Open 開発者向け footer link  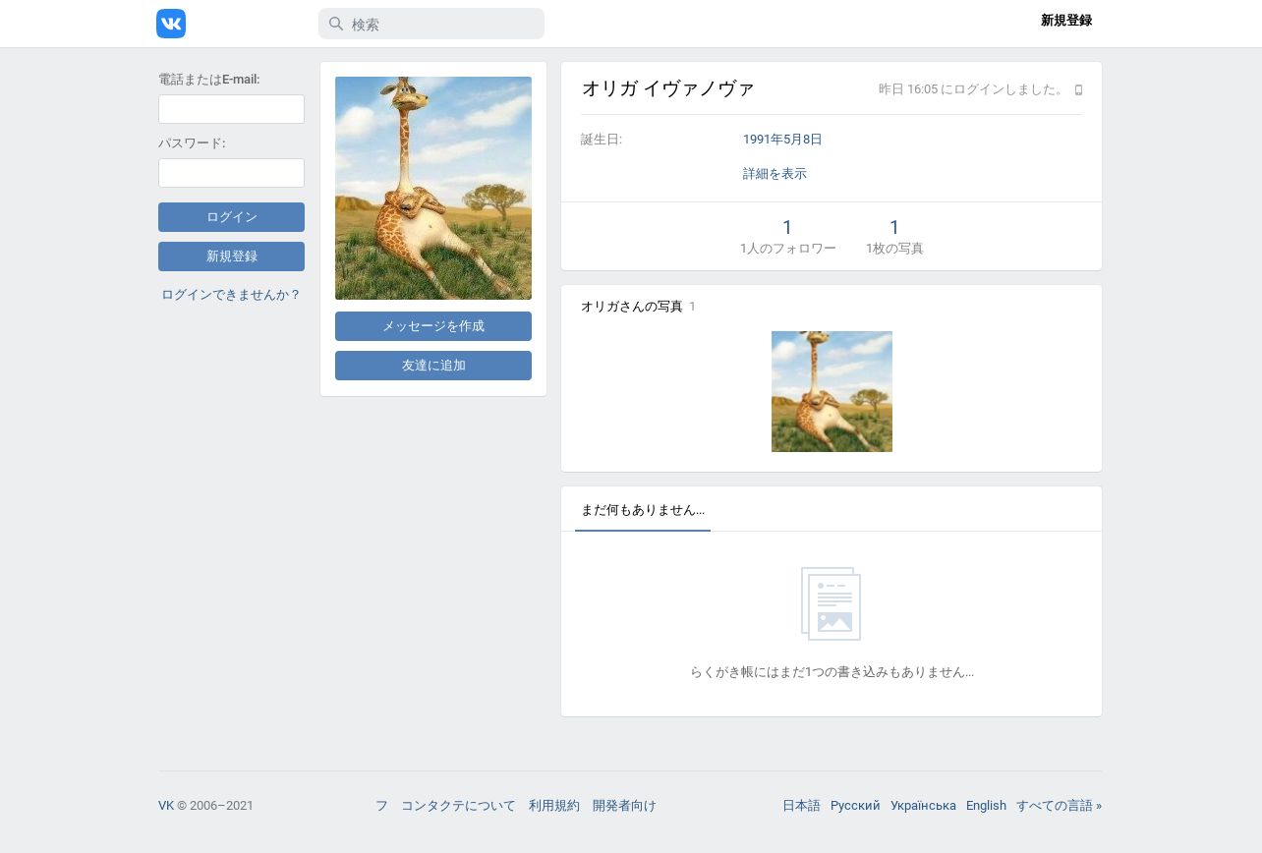tap(624, 806)
